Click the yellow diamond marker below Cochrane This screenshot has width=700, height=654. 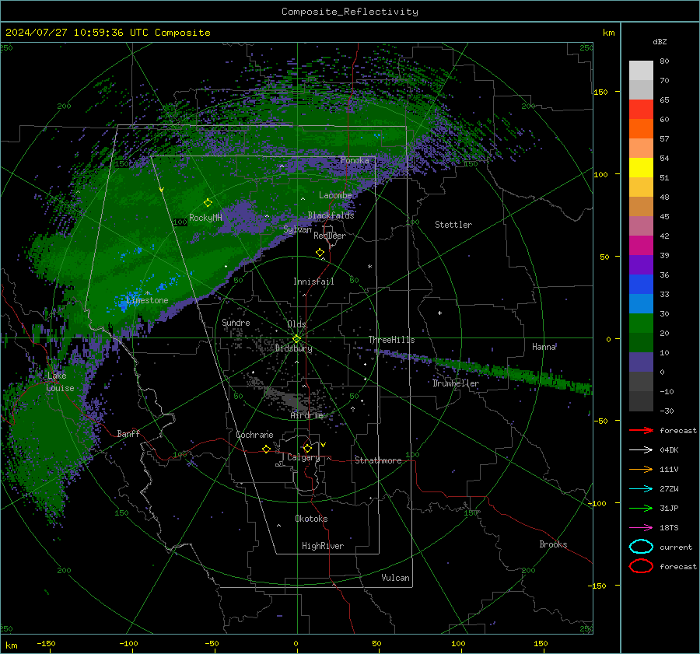pos(266,449)
